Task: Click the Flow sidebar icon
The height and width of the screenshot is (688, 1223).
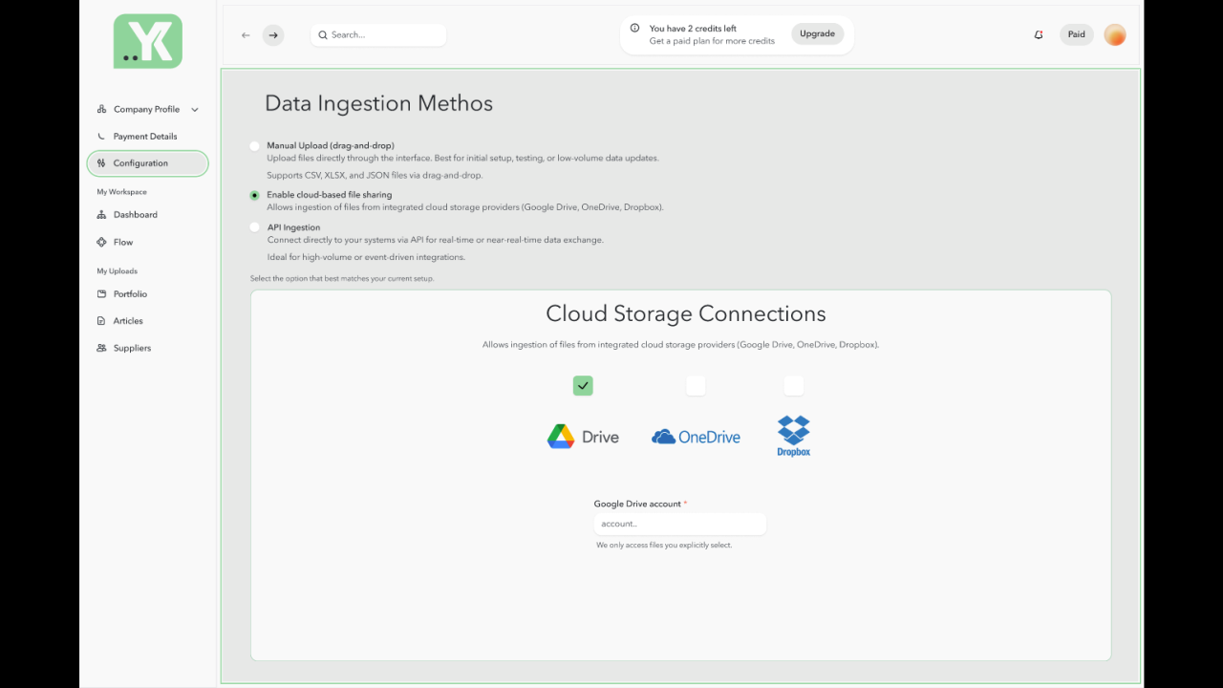Action: 102,243
